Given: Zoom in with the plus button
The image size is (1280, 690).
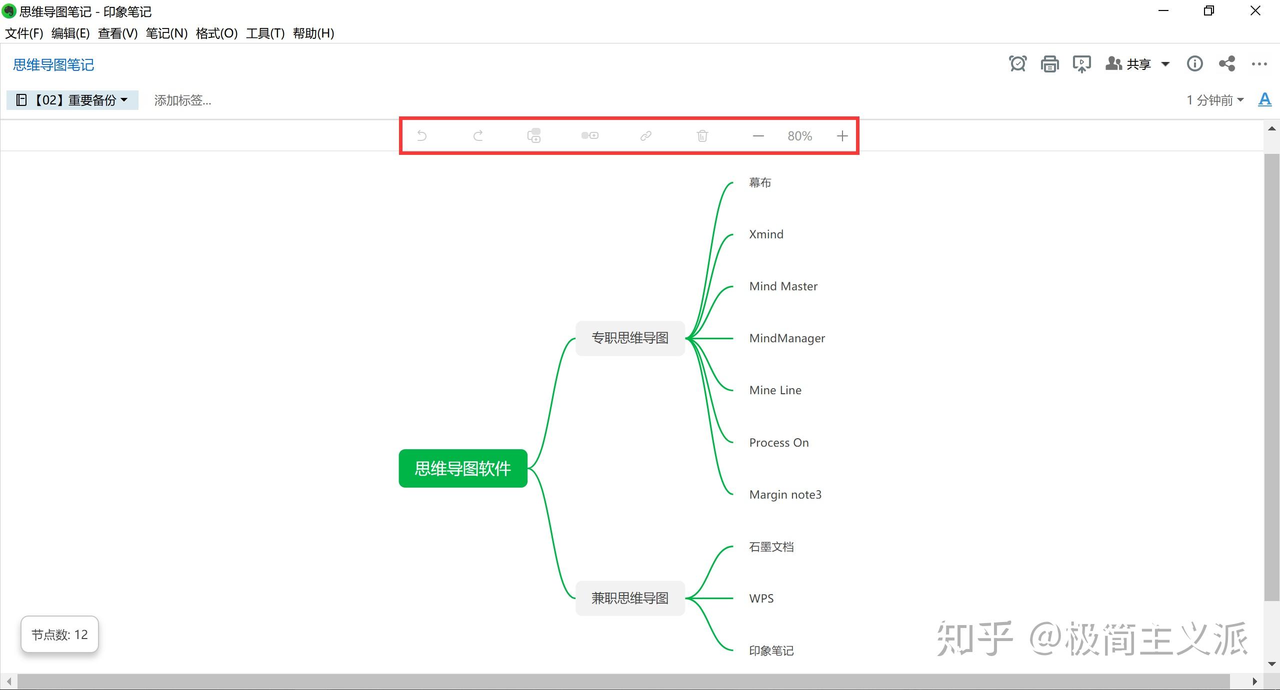Looking at the screenshot, I should [x=842, y=136].
